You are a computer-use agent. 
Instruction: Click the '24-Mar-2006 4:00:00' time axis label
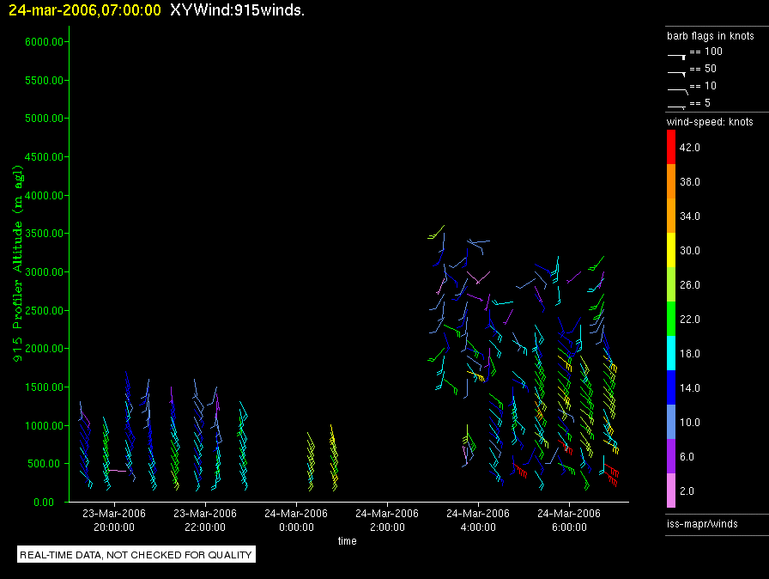point(478,520)
